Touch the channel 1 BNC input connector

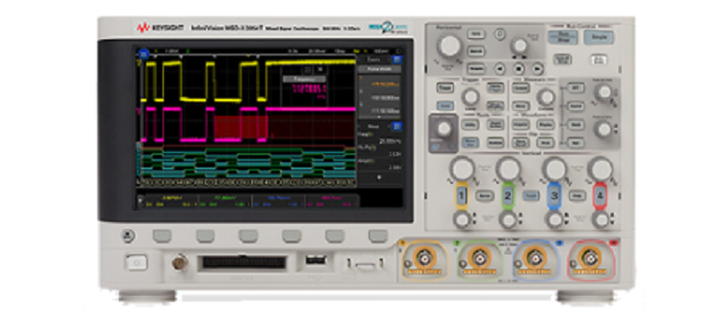click(424, 258)
